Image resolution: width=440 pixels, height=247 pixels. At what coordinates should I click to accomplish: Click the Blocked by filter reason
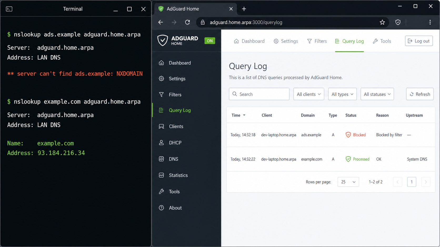point(389,135)
